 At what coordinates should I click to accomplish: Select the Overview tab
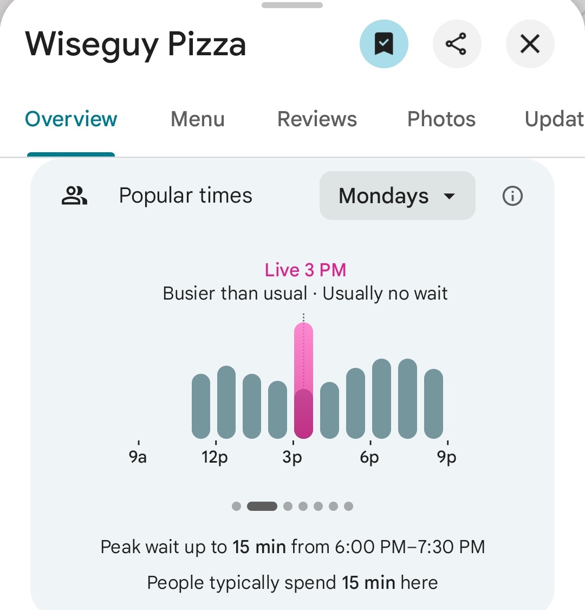click(71, 119)
